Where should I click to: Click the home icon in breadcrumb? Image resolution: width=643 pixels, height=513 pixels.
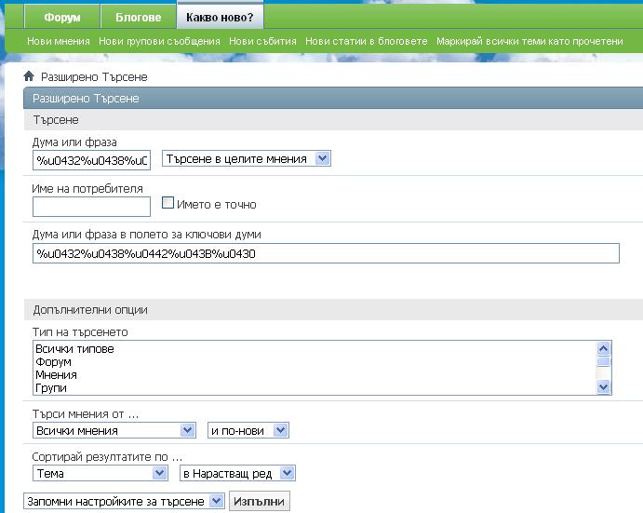29,77
